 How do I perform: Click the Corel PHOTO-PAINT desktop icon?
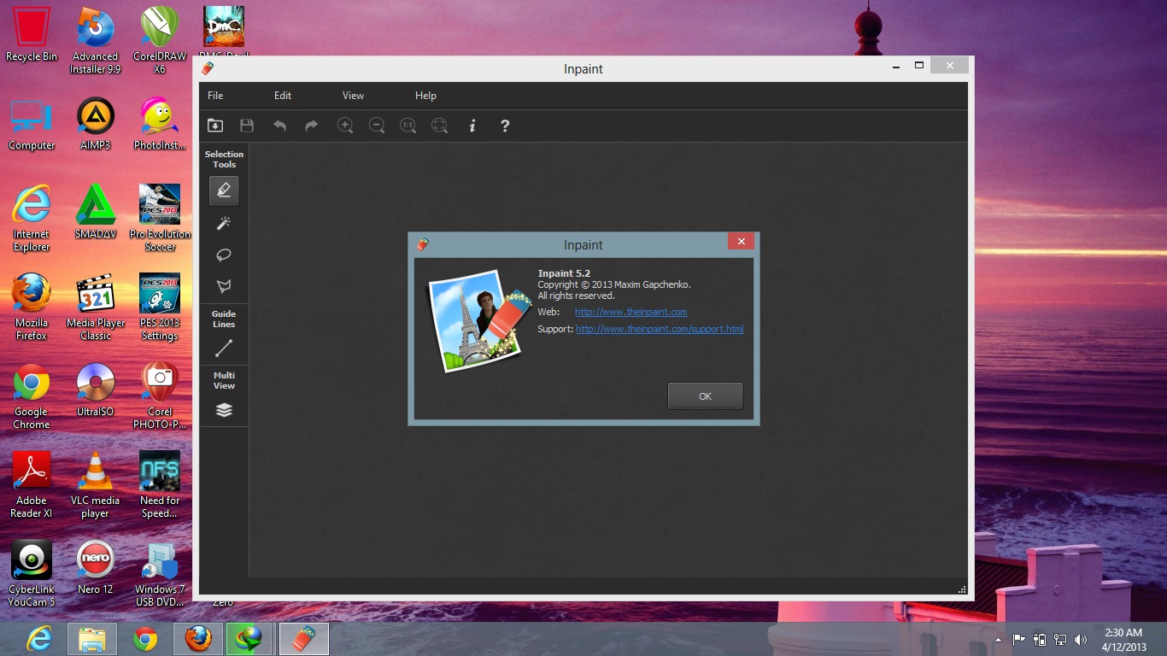tap(160, 395)
